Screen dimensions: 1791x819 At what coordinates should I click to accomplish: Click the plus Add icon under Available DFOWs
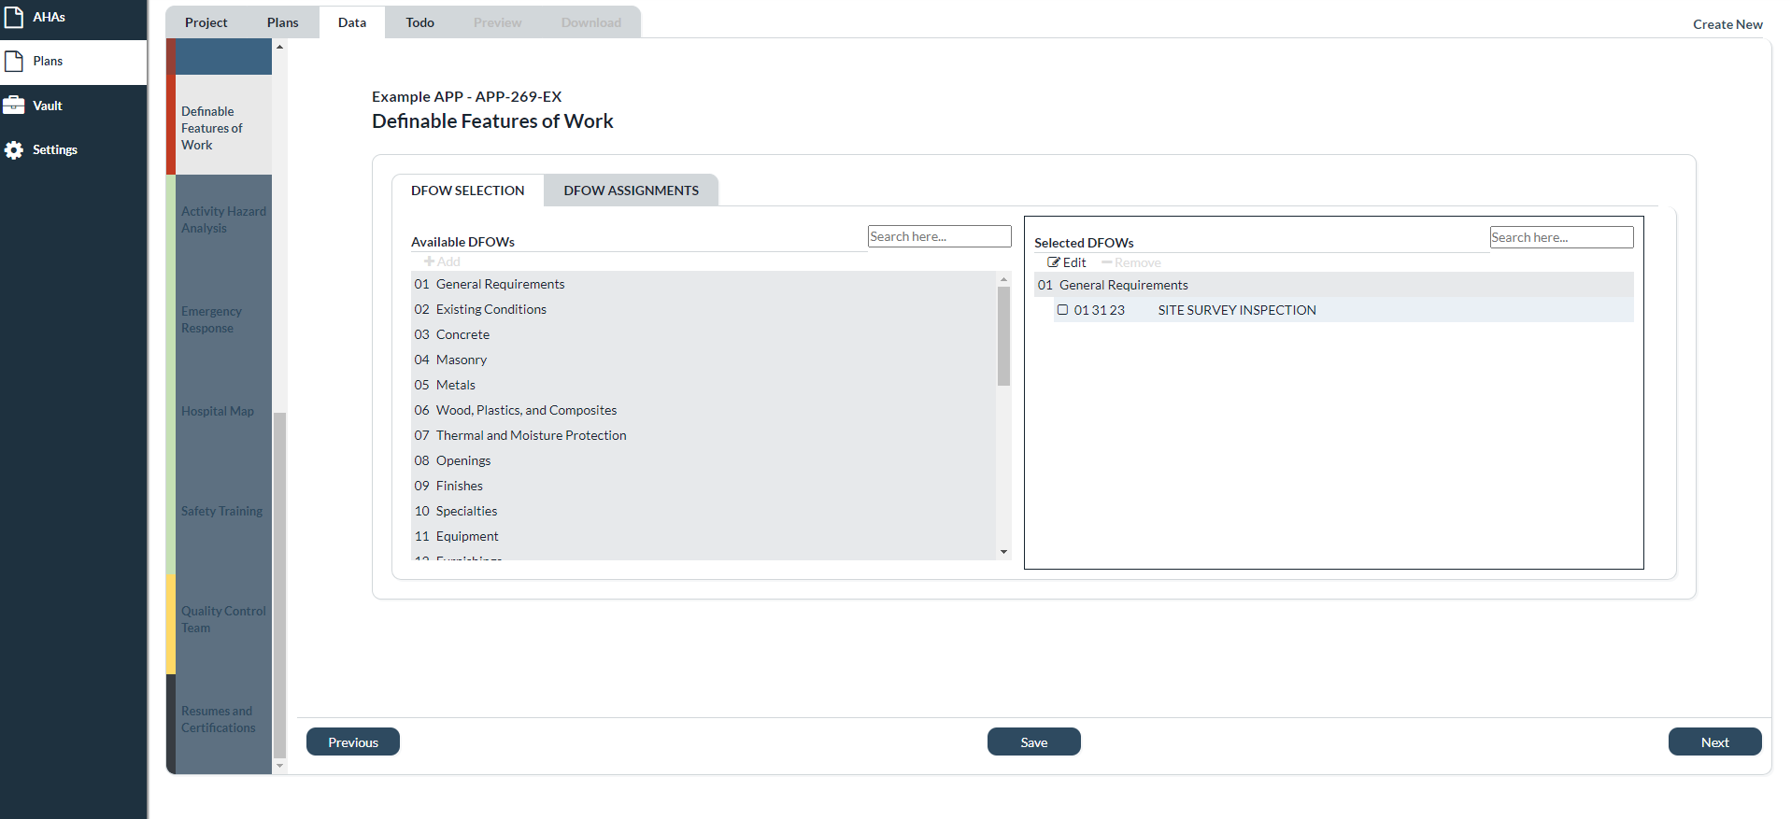click(x=429, y=261)
